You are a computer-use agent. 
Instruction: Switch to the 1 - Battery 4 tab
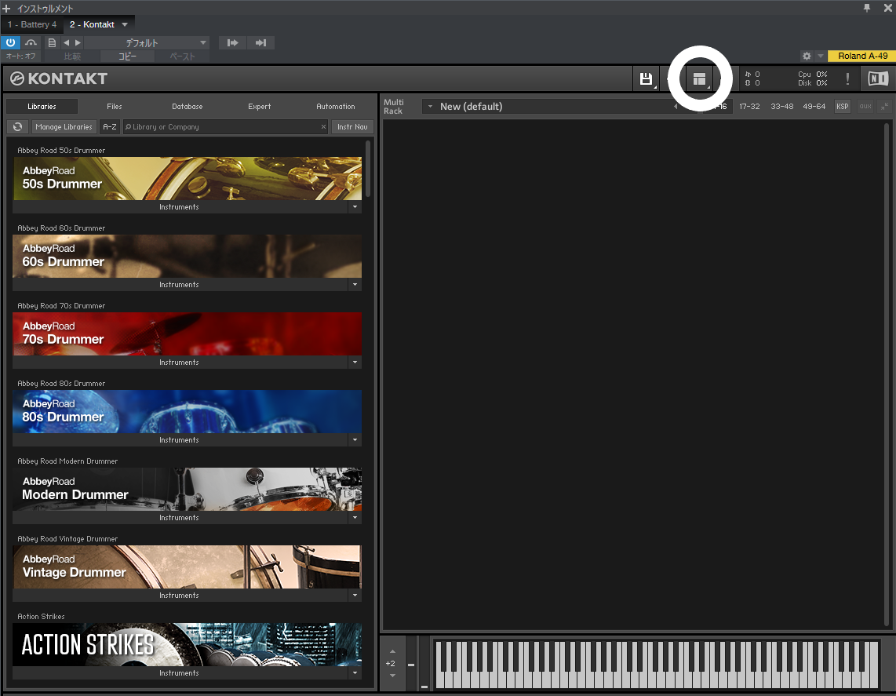click(32, 24)
